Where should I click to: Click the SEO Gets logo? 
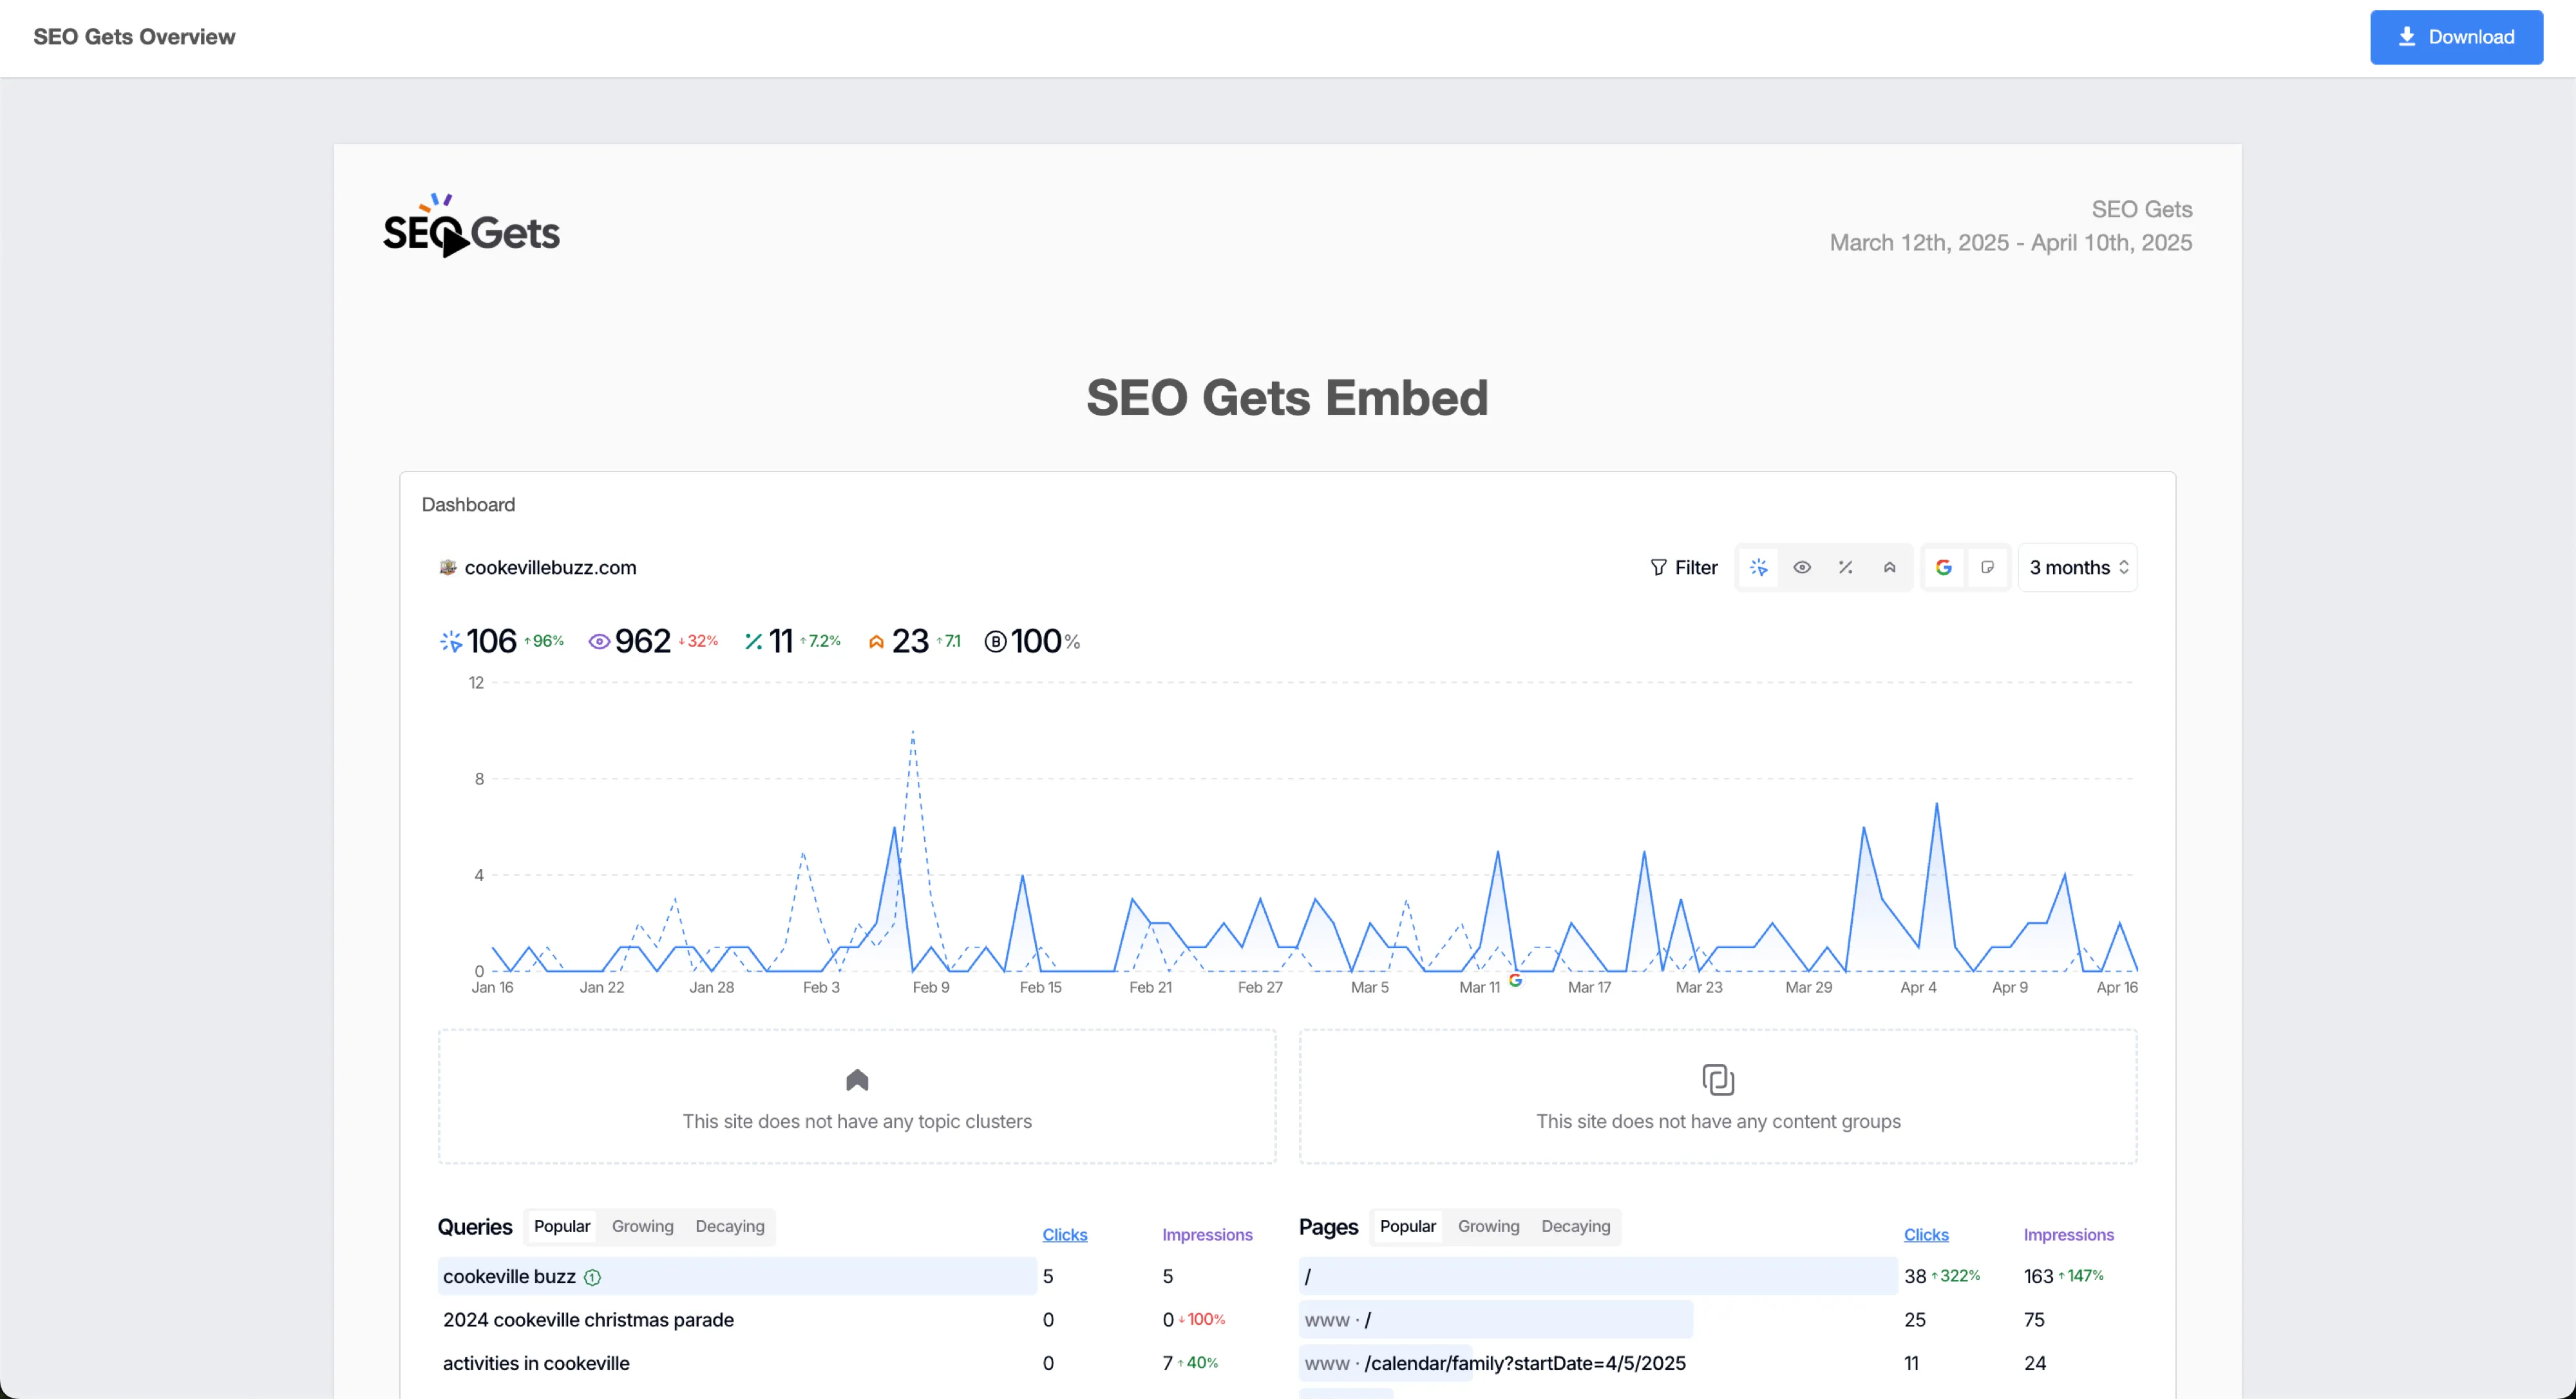point(471,228)
